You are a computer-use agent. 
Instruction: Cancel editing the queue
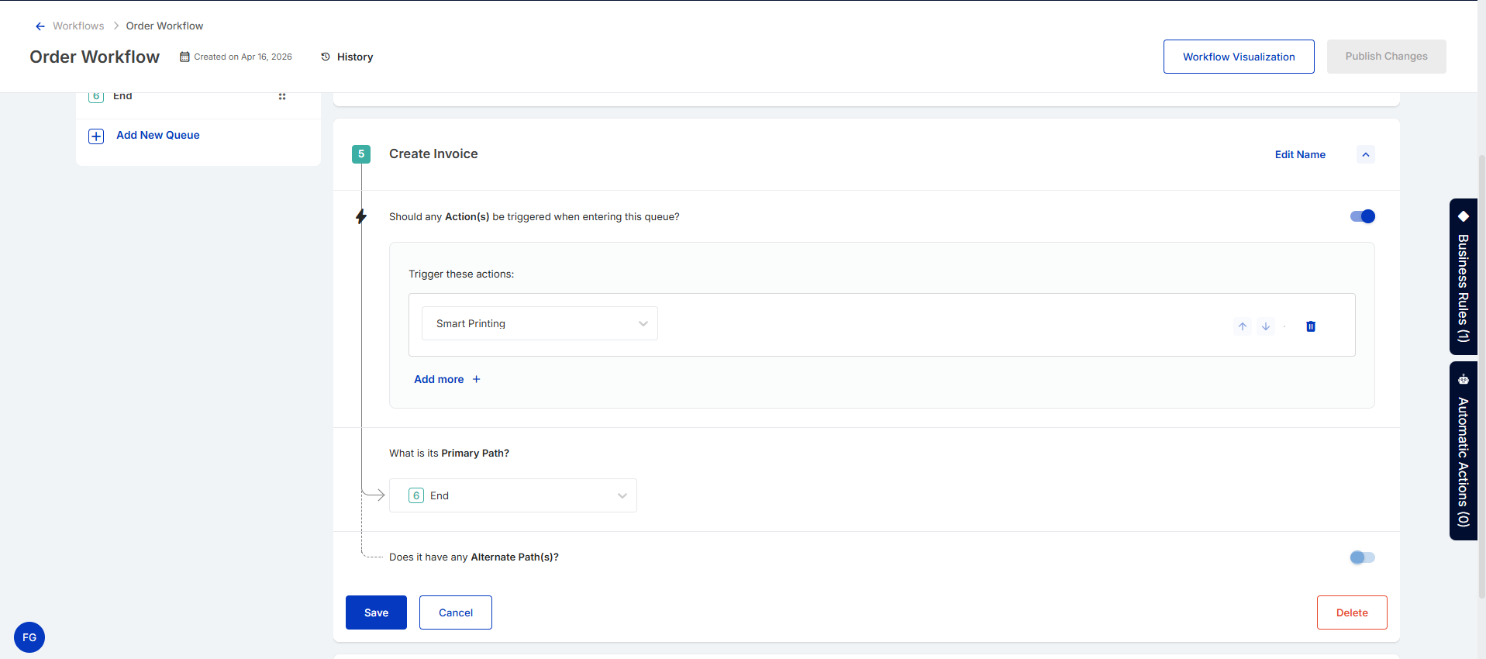[456, 612]
